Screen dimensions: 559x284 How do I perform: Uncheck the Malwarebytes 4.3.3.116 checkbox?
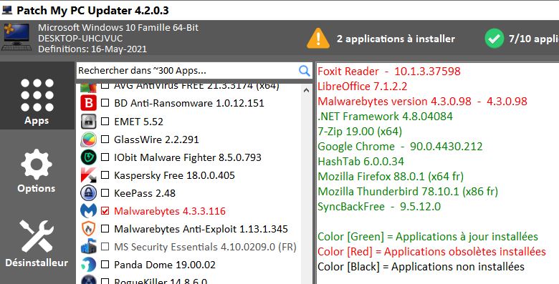(105, 211)
